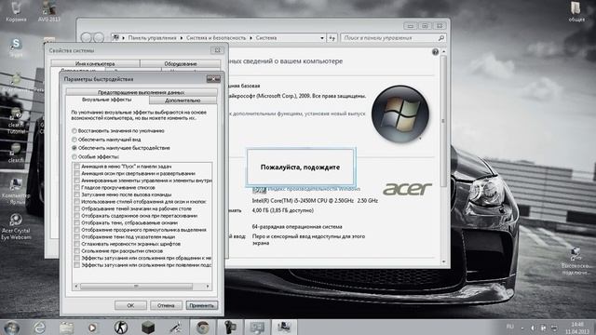Enable Использование стилей отображения для окон
Screen dimensions: 596x335
point(76,202)
